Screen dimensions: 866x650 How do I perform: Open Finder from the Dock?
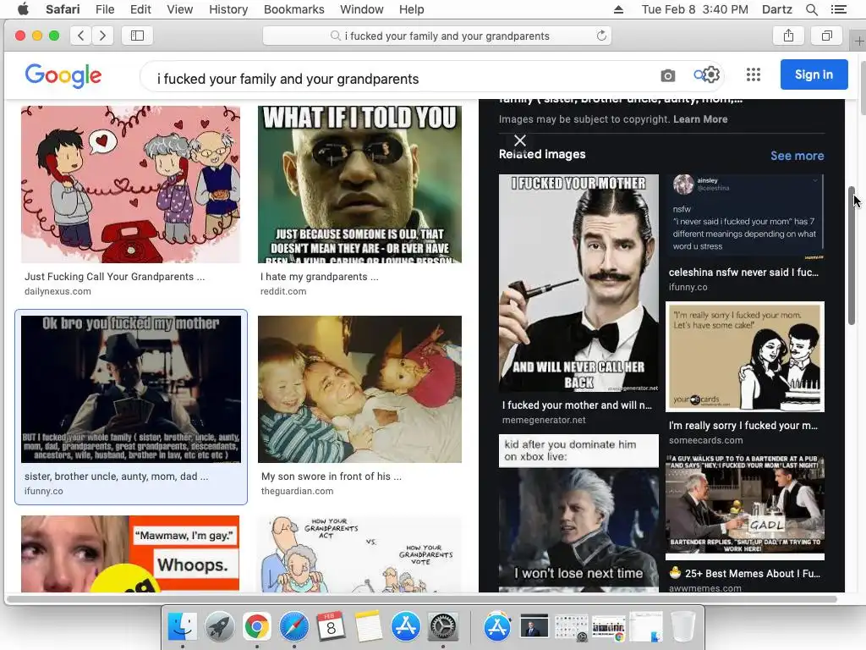(x=183, y=626)
